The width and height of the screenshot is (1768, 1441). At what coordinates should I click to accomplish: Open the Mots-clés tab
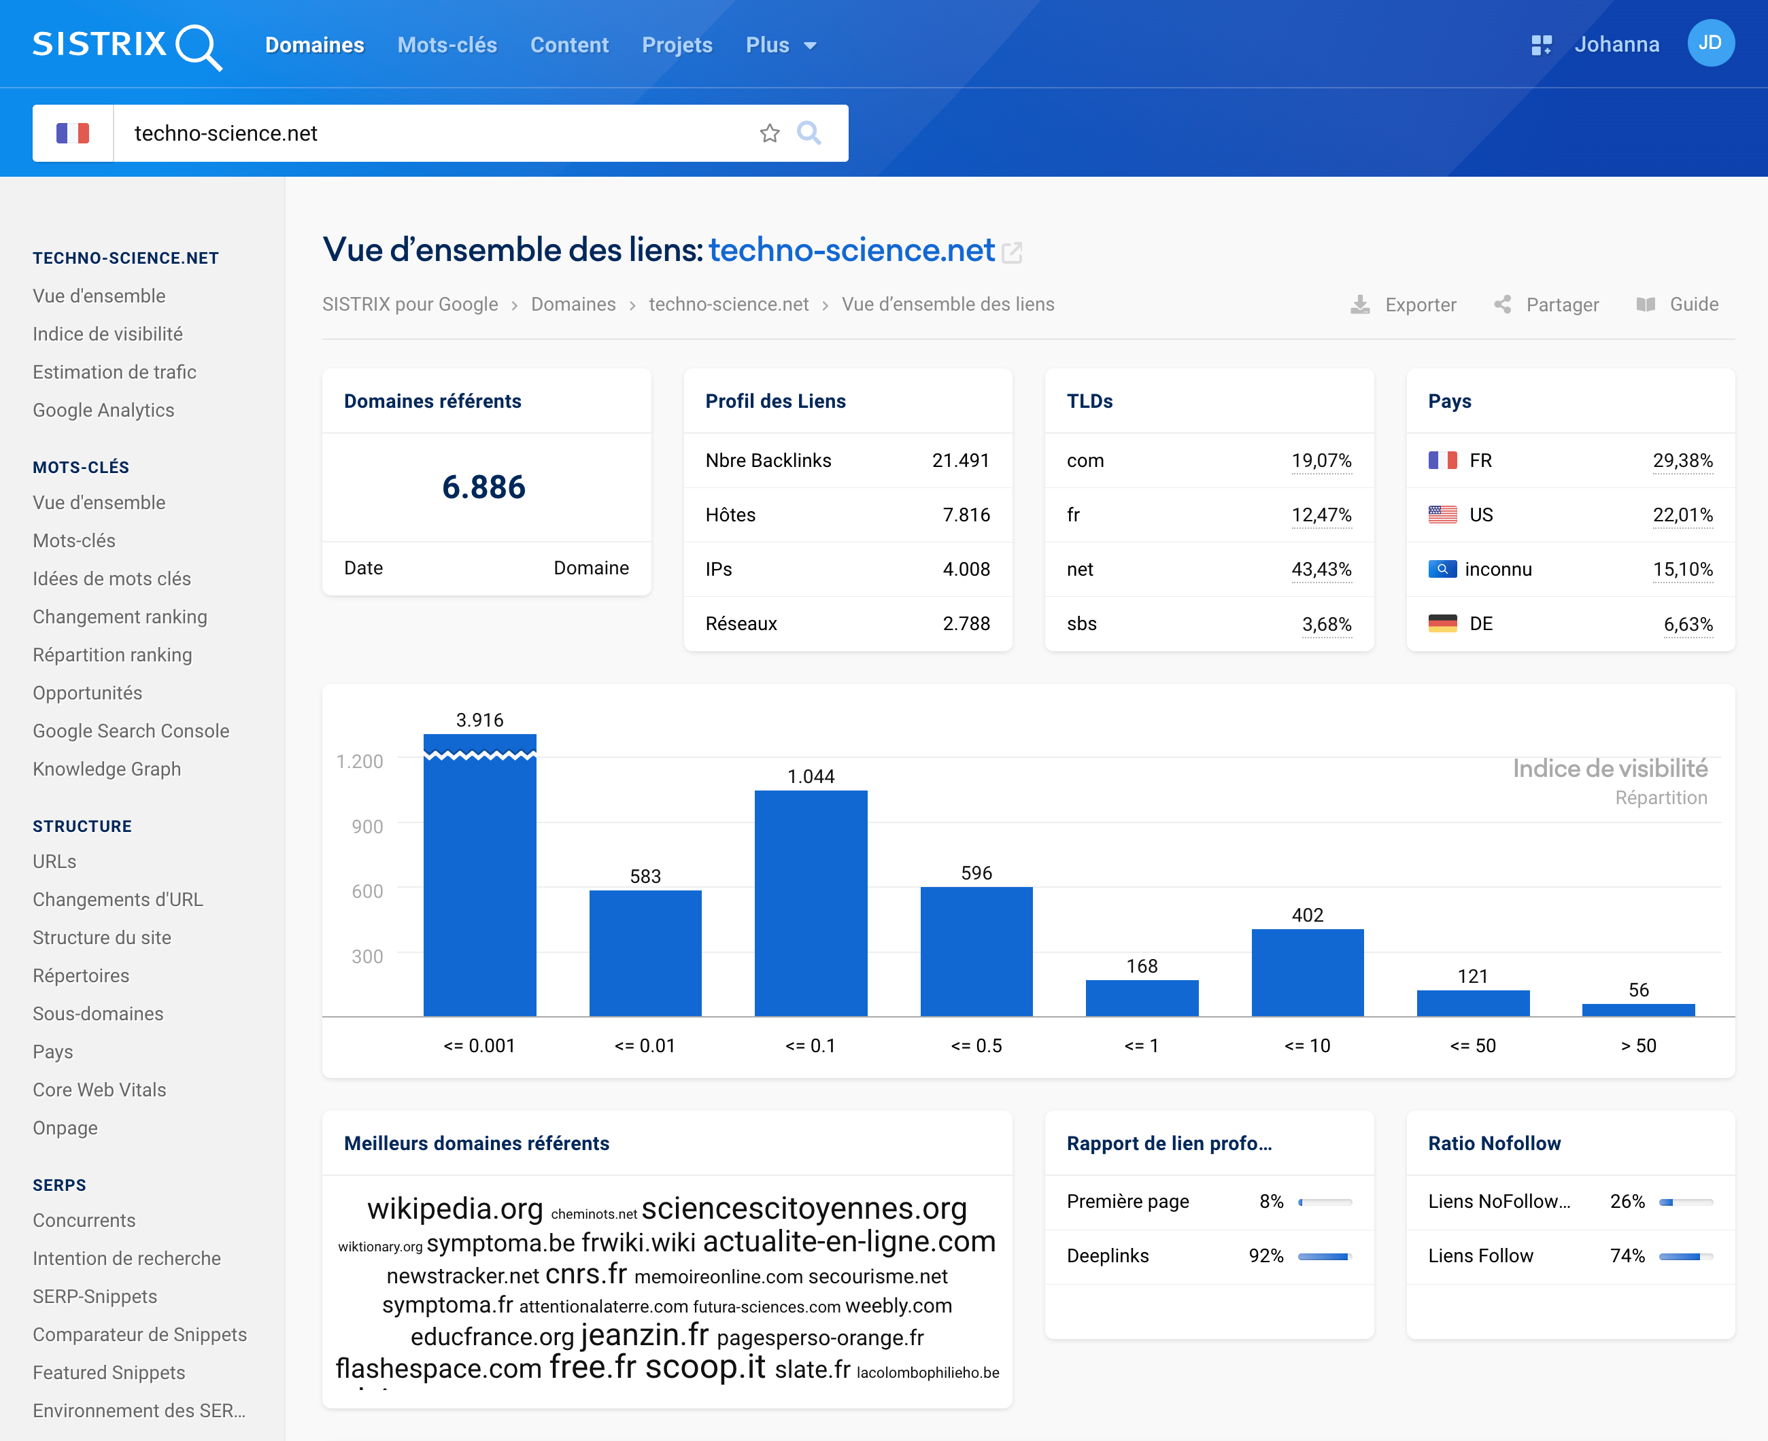(x=447, y=45)
